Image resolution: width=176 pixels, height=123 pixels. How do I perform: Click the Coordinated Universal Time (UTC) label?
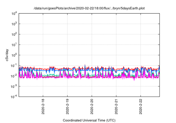coord(89,121)
